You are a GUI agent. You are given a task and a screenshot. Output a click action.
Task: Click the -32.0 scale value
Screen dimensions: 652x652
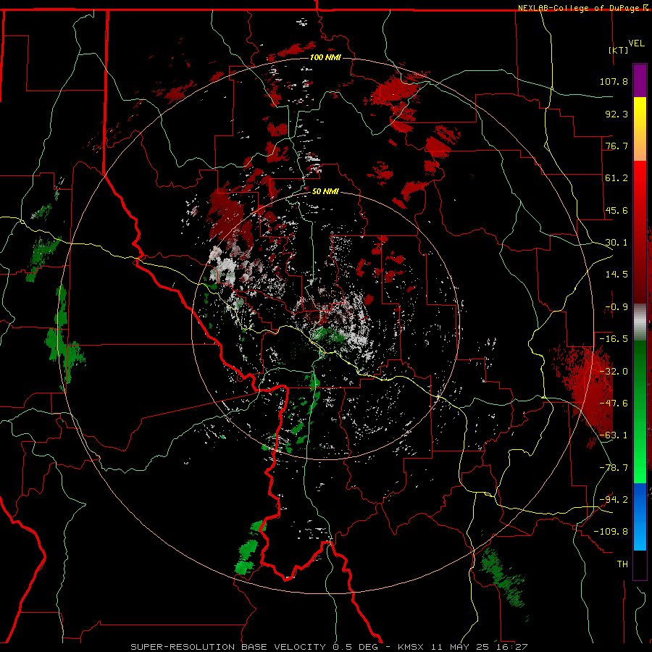[x=614, y=372]
